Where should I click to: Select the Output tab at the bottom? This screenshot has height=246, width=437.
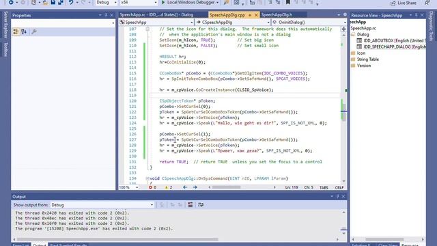(39, 245)
